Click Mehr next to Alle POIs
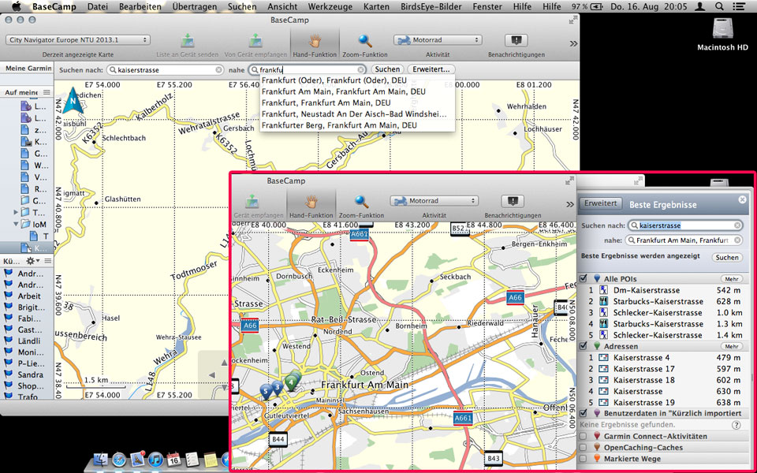The width and height of the screenshot is (757, 473). [x=732, y=279]
